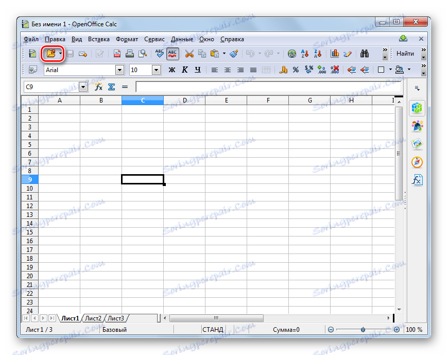
Task: Open Borders dropdown arrow
Action: point(390,70)
